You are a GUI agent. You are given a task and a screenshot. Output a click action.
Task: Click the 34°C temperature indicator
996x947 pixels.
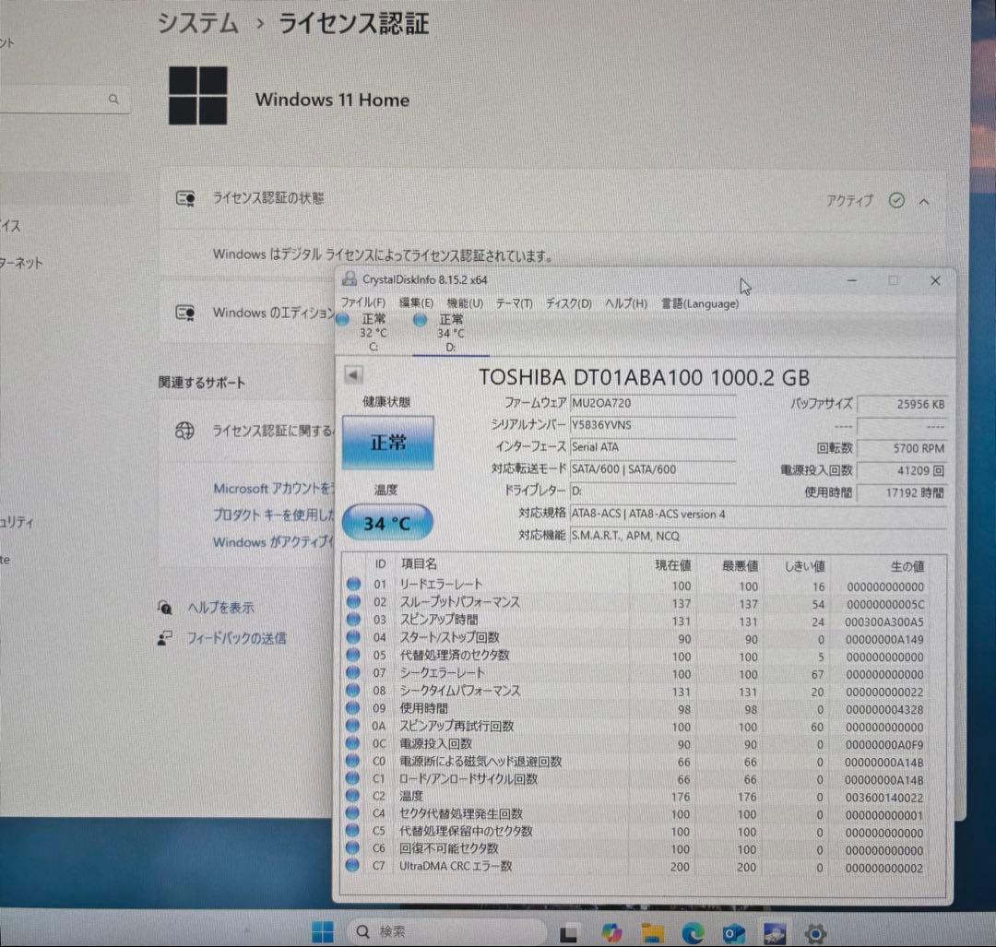386,521
